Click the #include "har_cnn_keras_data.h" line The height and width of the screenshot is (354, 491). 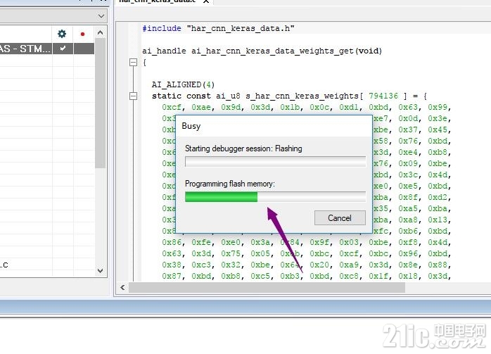pyautogui.click(x=218, y=28)
